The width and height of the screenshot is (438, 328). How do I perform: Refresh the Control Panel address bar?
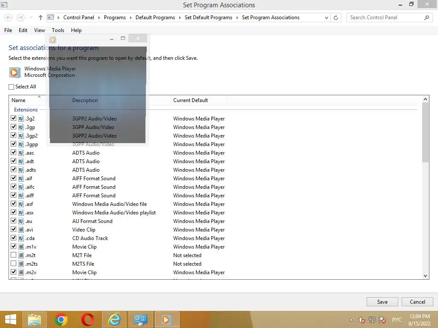coord(336,18)
